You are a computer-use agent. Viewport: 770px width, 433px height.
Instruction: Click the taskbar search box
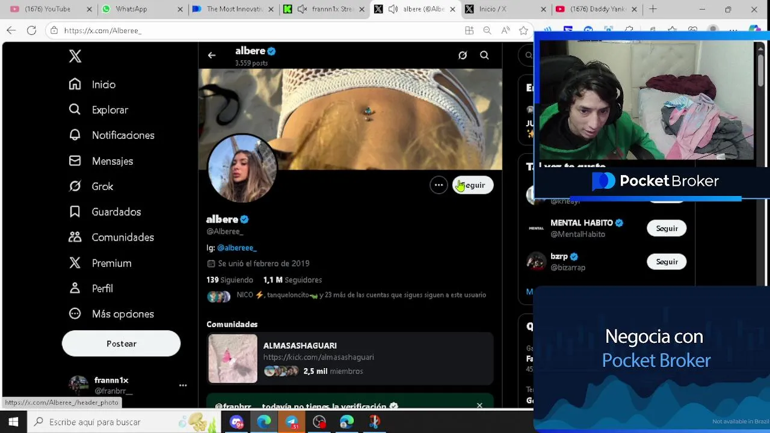[x=123, y=422]
